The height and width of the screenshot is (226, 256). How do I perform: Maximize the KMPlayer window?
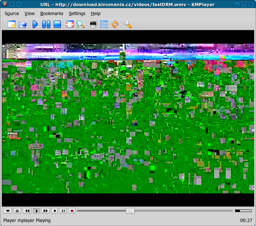coord(244,4)
